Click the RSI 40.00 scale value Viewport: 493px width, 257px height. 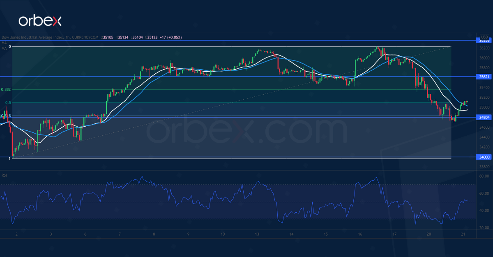(485, 211)
